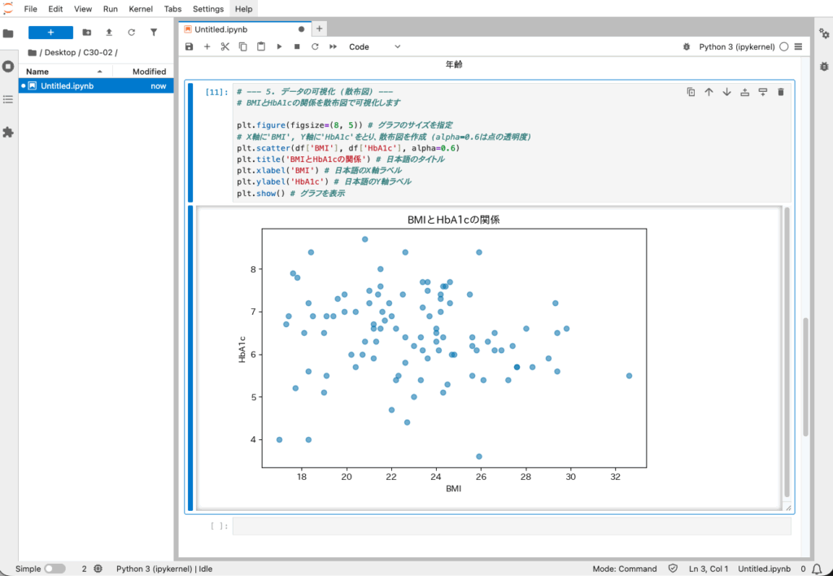Open the Extension Manager puzzle icon
Image resolution: width=833 pixels, height=576 pixels.
pos(8,132)
